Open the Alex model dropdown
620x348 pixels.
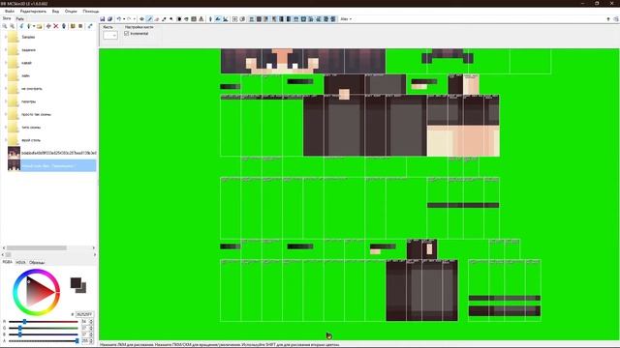point(346,19)
